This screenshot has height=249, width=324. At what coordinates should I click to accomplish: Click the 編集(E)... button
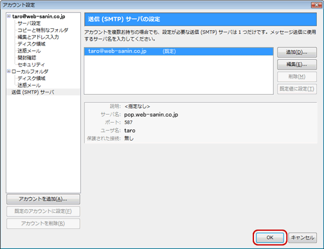[297, 64]
